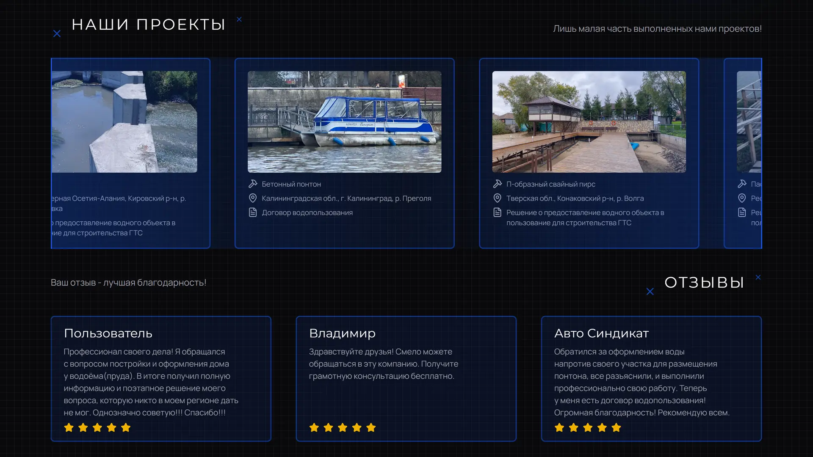This screenshot has height=457, width=813.
Task: Click the x marker below the ОТЗЫВЫ title
Action: click(650, 291)
